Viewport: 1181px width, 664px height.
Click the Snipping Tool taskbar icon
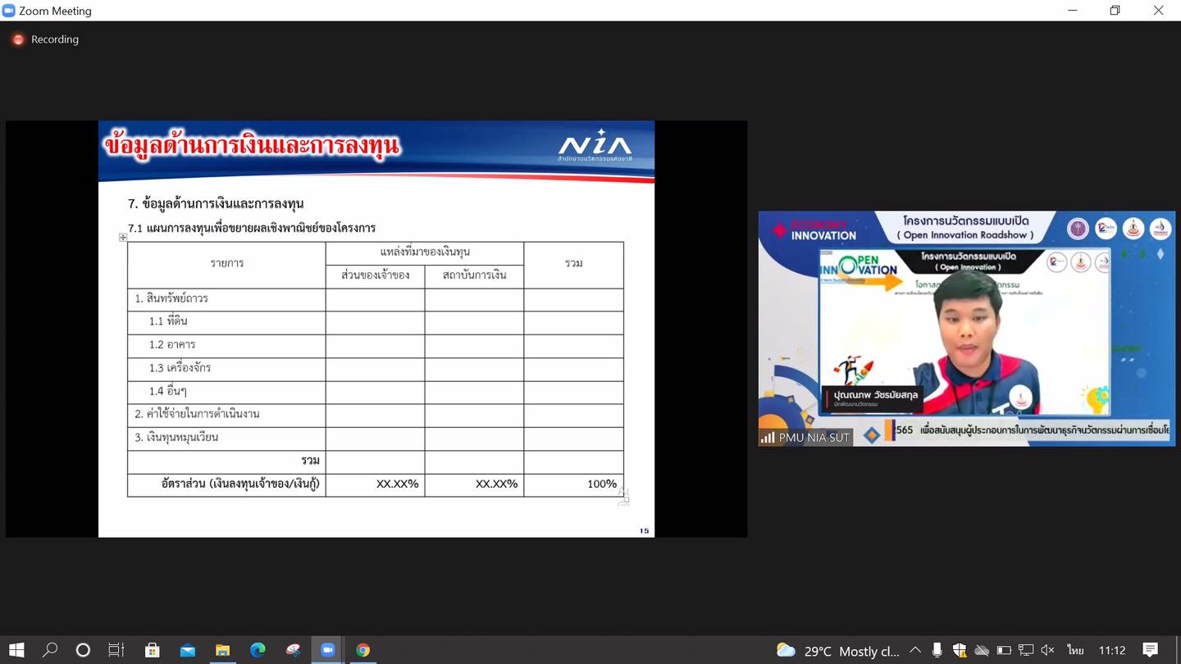pos(293,650)
